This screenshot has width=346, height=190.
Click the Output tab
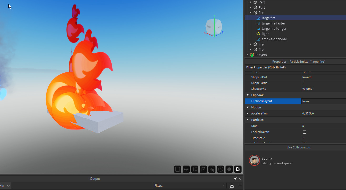(95, 178)
